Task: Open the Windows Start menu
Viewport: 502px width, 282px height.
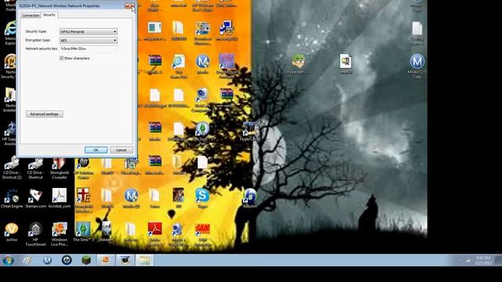Action: (9, 260)
